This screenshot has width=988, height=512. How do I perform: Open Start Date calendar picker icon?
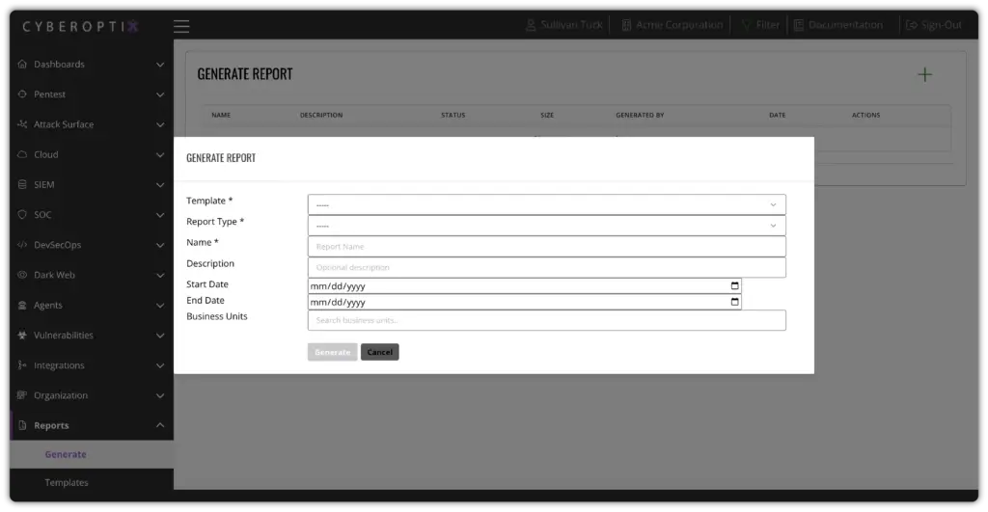pos(734,286)
